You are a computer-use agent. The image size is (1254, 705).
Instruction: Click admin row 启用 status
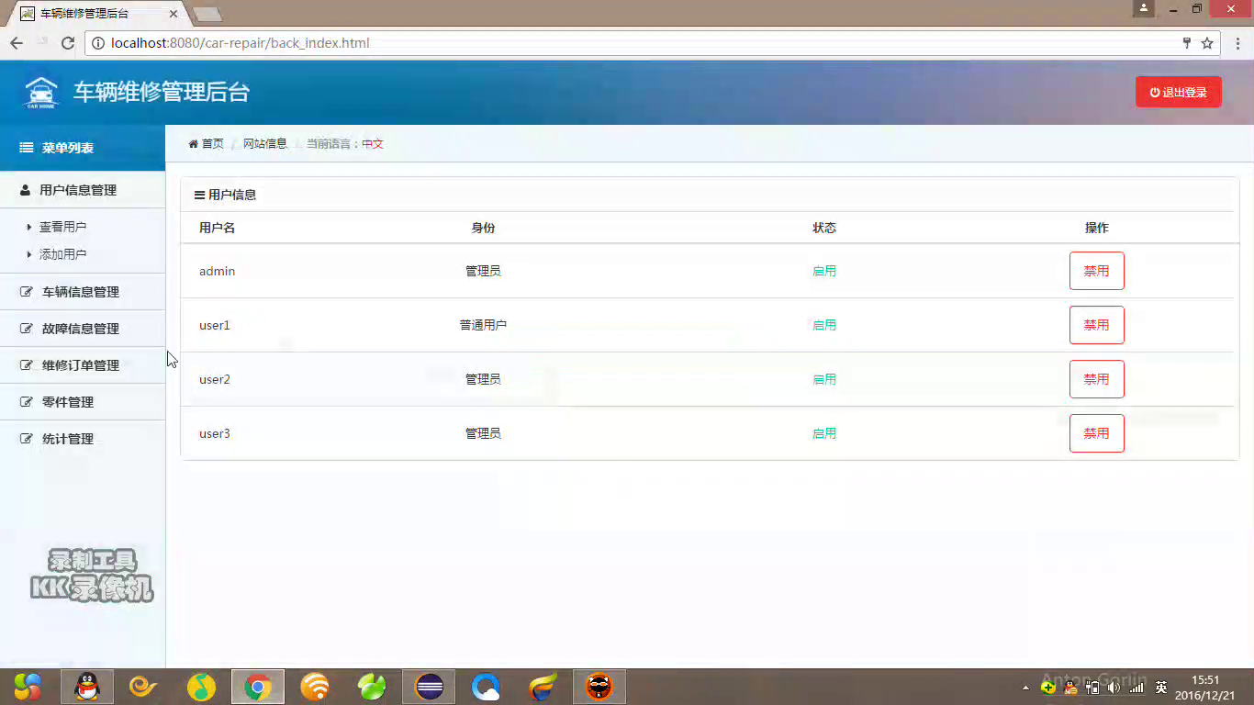pos(824,271)
